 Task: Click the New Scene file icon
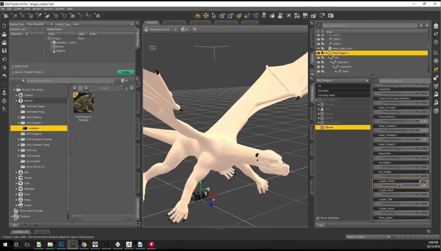(4, 26)
